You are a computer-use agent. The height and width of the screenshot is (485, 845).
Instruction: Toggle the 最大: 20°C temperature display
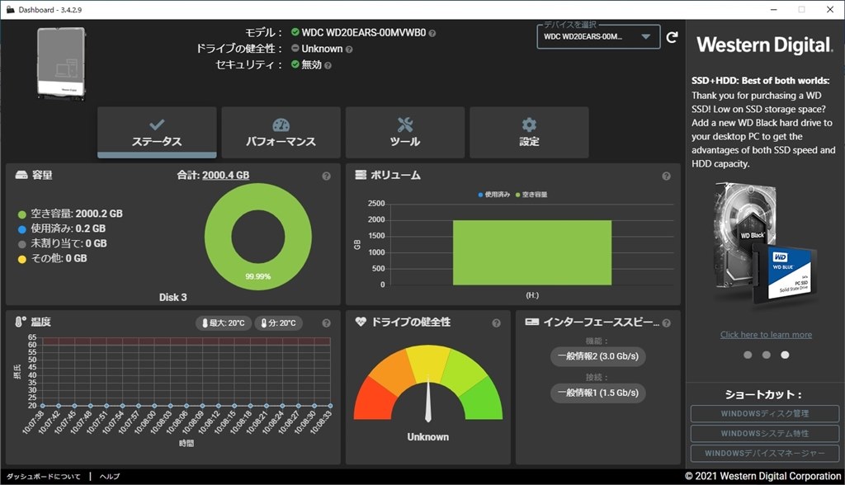222,323
